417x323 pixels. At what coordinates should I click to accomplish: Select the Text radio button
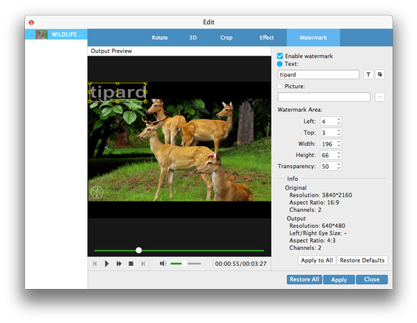279,64
